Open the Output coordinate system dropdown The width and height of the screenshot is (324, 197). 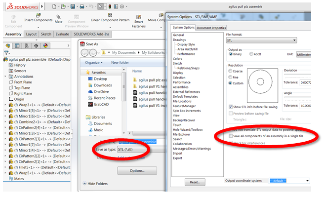pos(289,181)
